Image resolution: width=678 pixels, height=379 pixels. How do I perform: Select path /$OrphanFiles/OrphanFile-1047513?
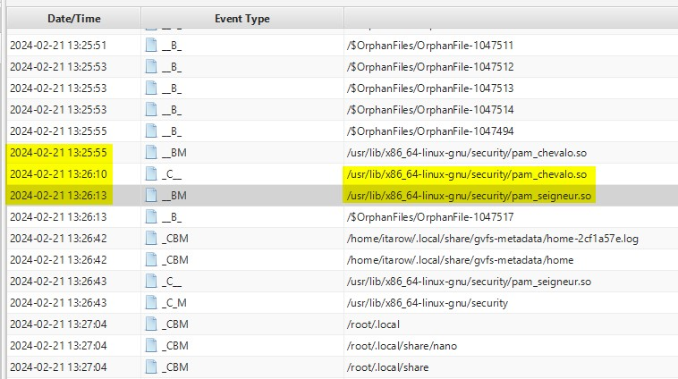pos(430,88)
